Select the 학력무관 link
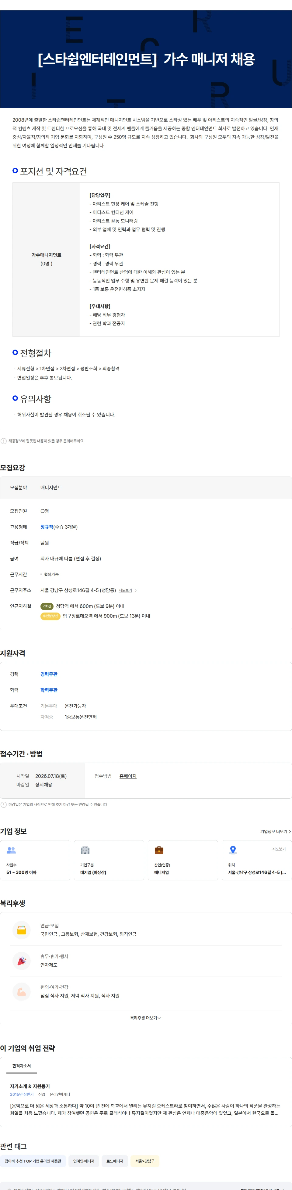Image resolution: width=292 pixels, height=1190 pixels. [49, 690]
